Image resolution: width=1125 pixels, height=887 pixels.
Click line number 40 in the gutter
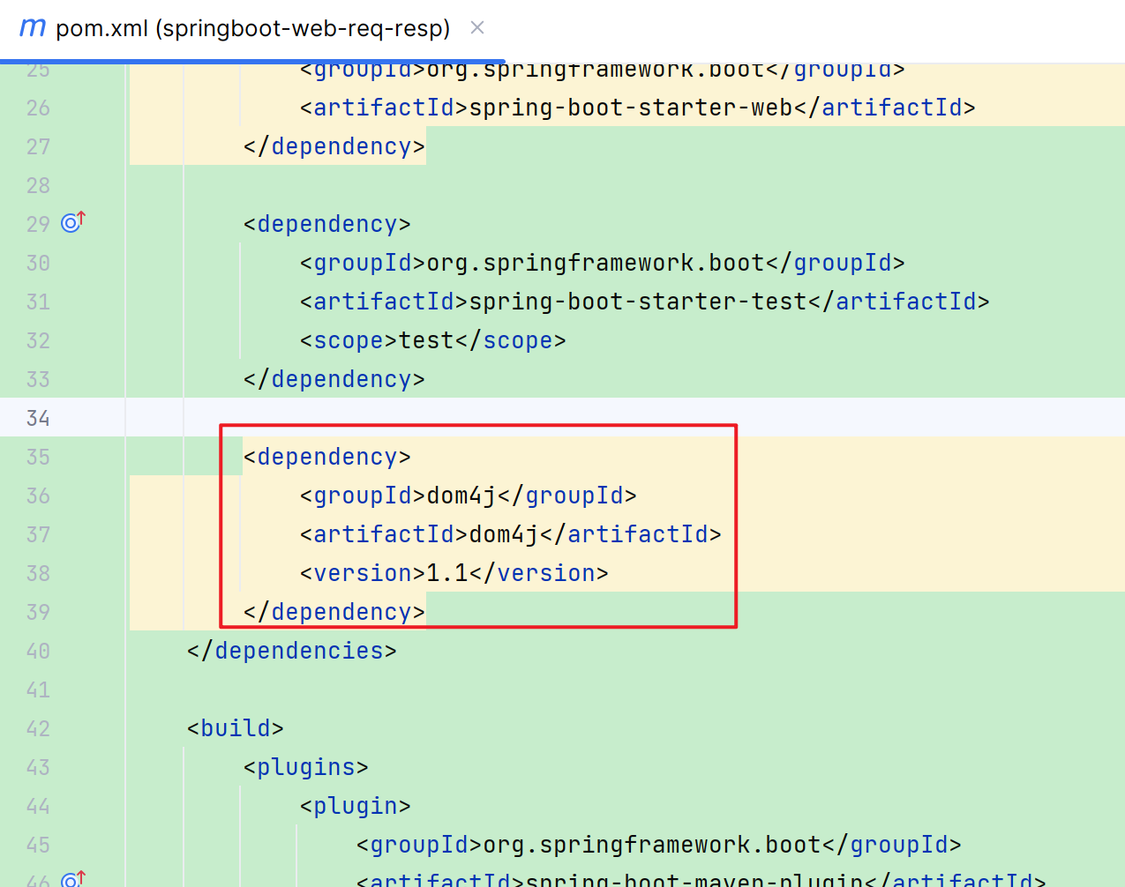(x=37, y=651)
